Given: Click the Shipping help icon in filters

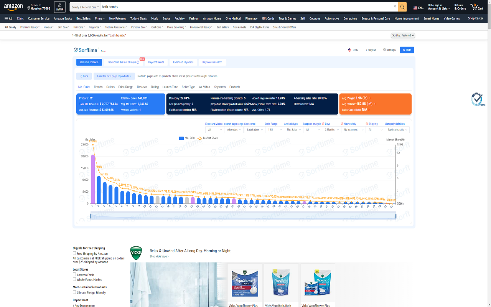Looking at the screenshot, I should coord(367,124).
